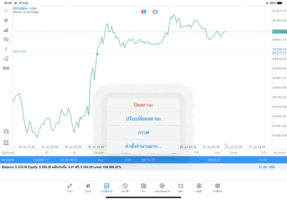Viewport: 287px width, 200px height.
Task: Open the การตั้งค่า settings gear
Action: (217, 187)
